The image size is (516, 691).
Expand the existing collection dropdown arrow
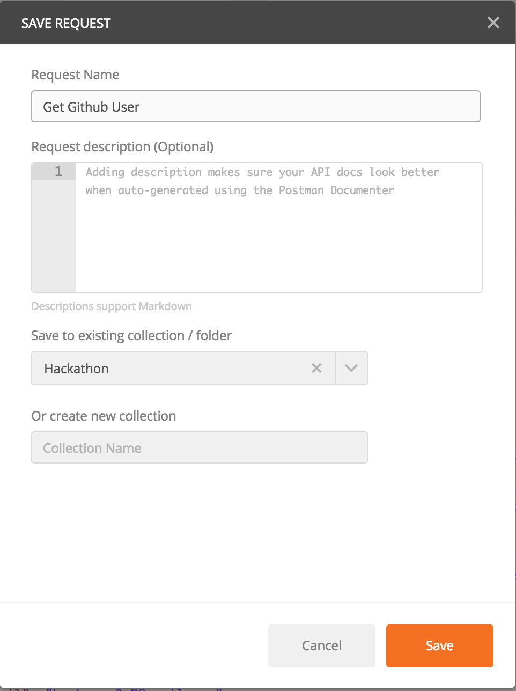click(351, 368)
